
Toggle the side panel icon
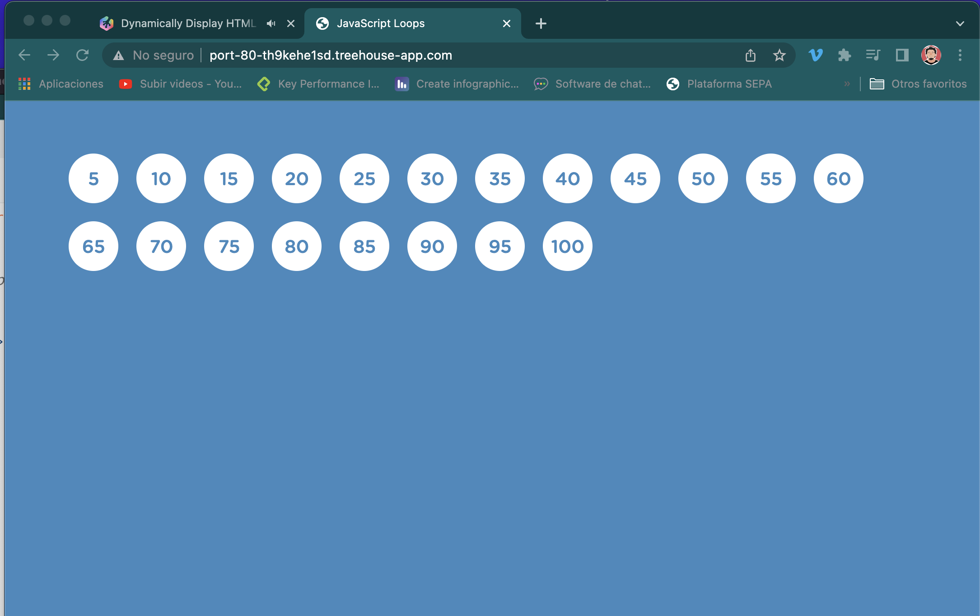[x=902, y=55]
